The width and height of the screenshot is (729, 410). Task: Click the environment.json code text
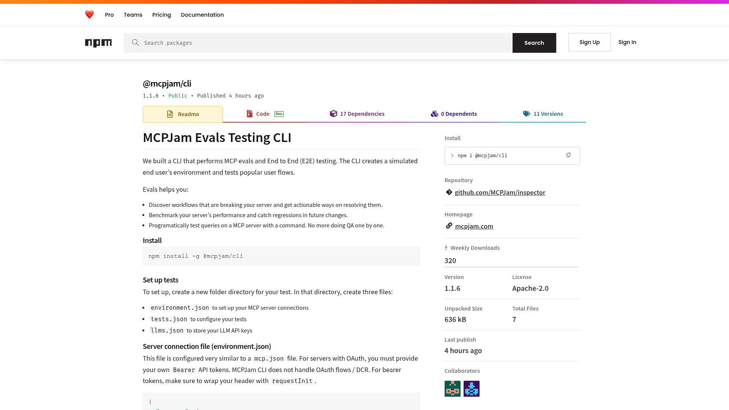180,307
